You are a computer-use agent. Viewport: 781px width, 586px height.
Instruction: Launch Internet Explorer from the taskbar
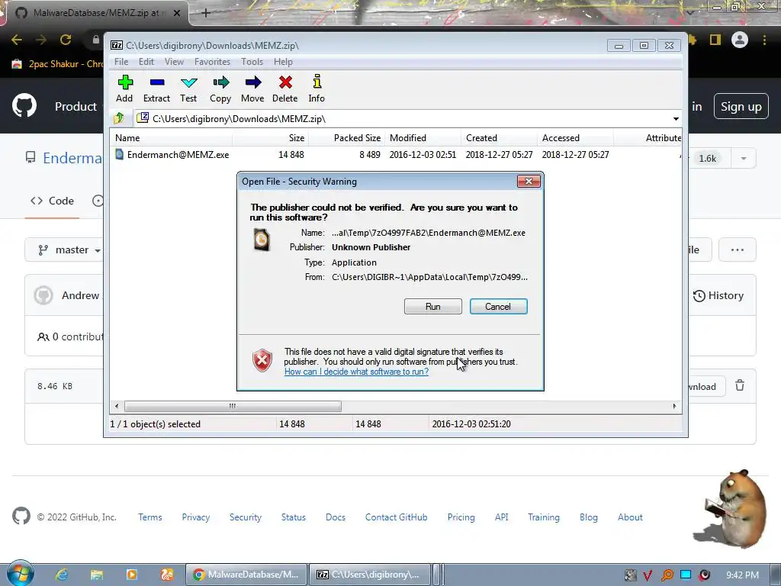(x=62, y=575)
